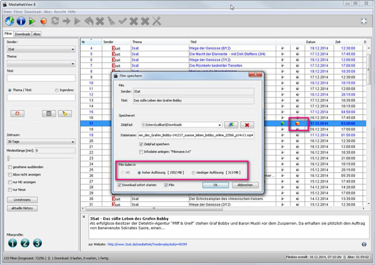Image resolution: width=375 pixels, height=265 pixels.
Task: Click the Titel filter input field
Action: [x=41, y=78]
